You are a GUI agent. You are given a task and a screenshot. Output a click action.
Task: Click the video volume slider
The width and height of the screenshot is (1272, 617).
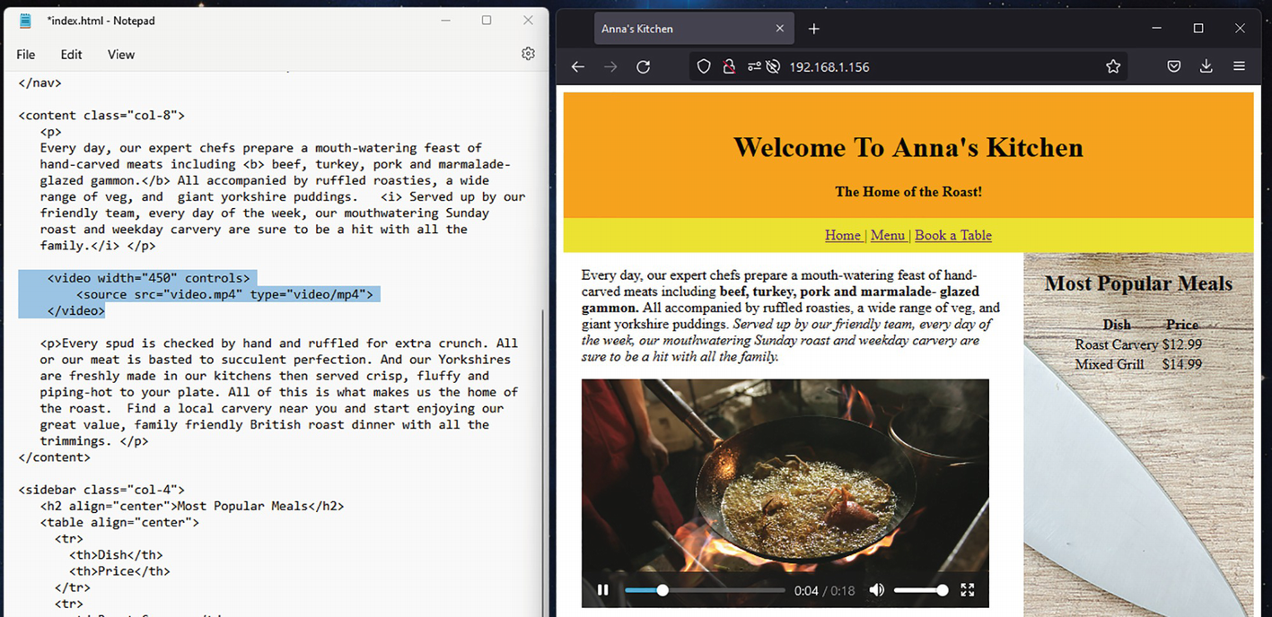(919, 590)
